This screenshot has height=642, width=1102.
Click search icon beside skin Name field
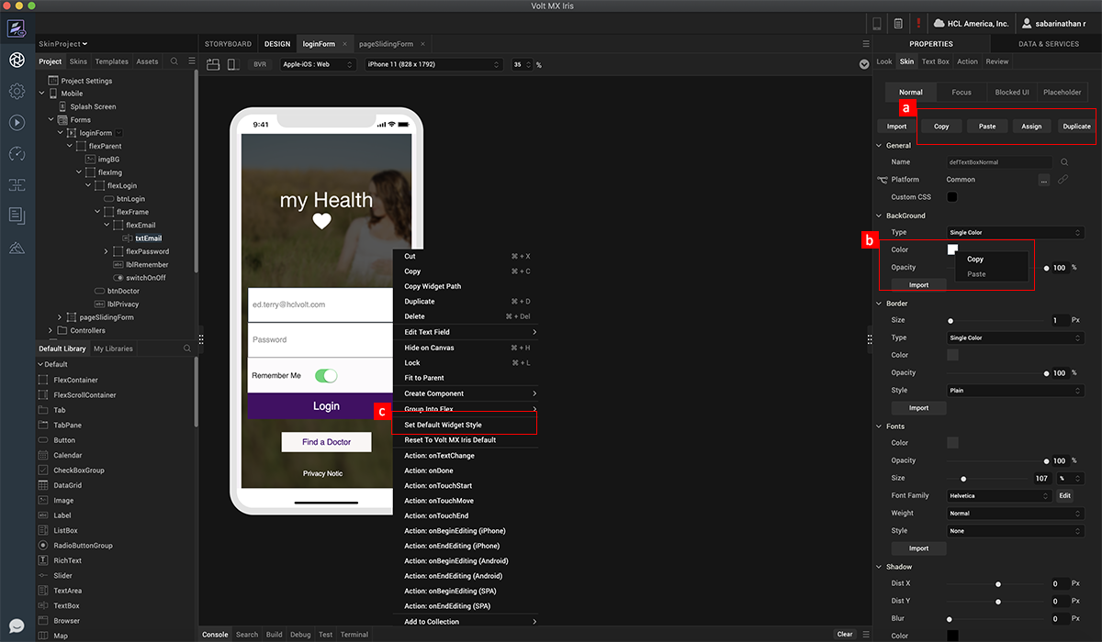1064,162
